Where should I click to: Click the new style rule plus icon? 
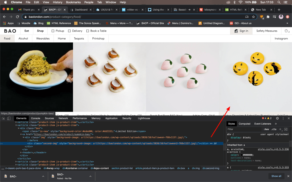(280, 129)
